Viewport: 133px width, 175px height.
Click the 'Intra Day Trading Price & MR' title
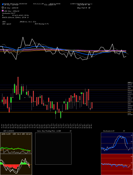point(49,131)
